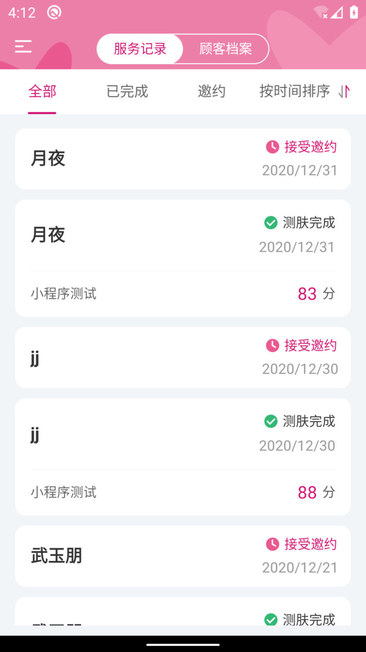Viewport: 366px width, 652px height.
Task: Click the 83 分 score for 小程序测试
Action: (315, 293)
